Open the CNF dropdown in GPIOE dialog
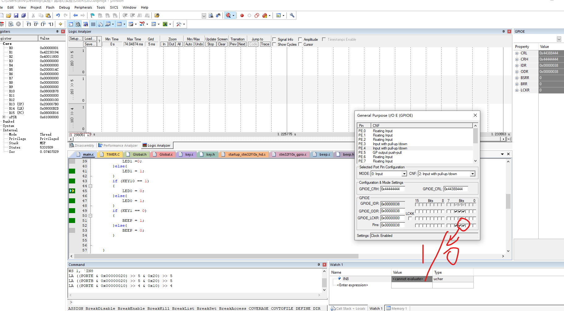The image size is (564, 311). pos(473,174)
